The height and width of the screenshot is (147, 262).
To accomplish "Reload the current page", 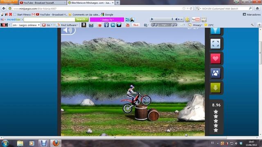I will (191, 9).
